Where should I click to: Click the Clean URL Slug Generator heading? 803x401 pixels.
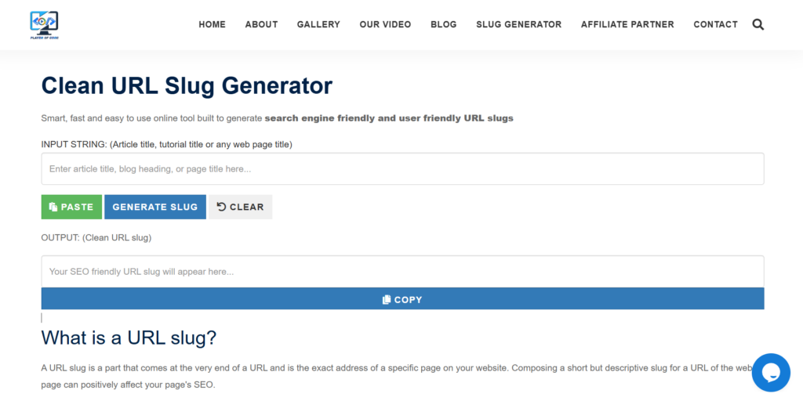pyautogui.click(x=187, y=86)
